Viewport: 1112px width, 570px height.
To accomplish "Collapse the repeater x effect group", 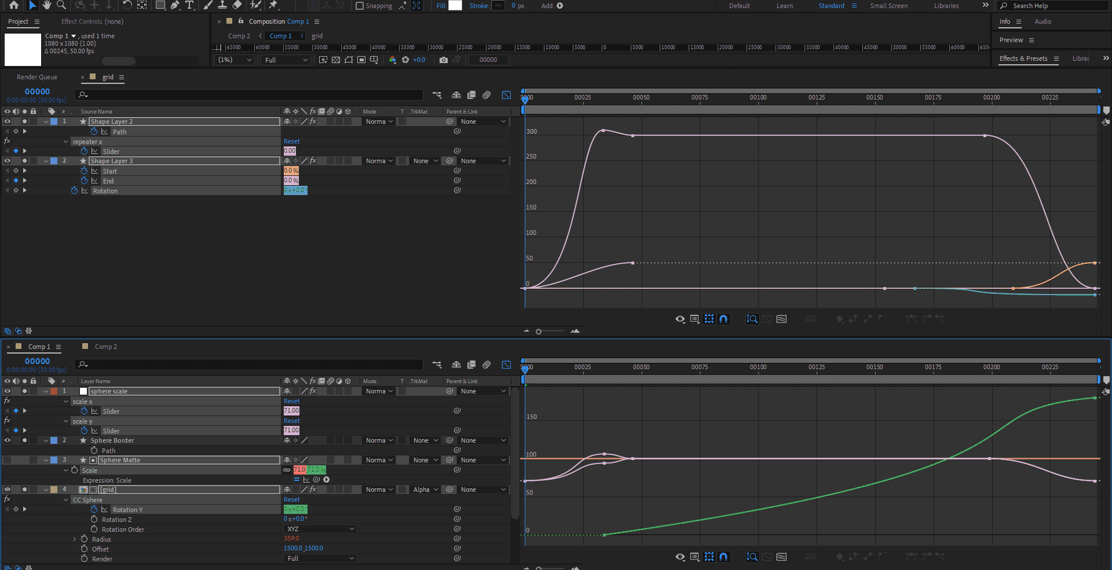I will coord(66,142).
